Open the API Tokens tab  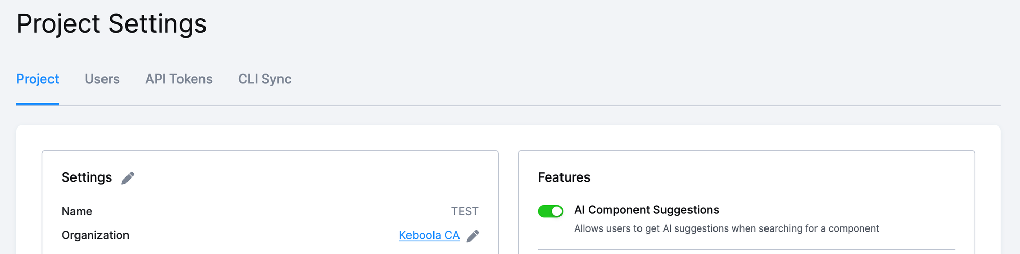point(179,79)
